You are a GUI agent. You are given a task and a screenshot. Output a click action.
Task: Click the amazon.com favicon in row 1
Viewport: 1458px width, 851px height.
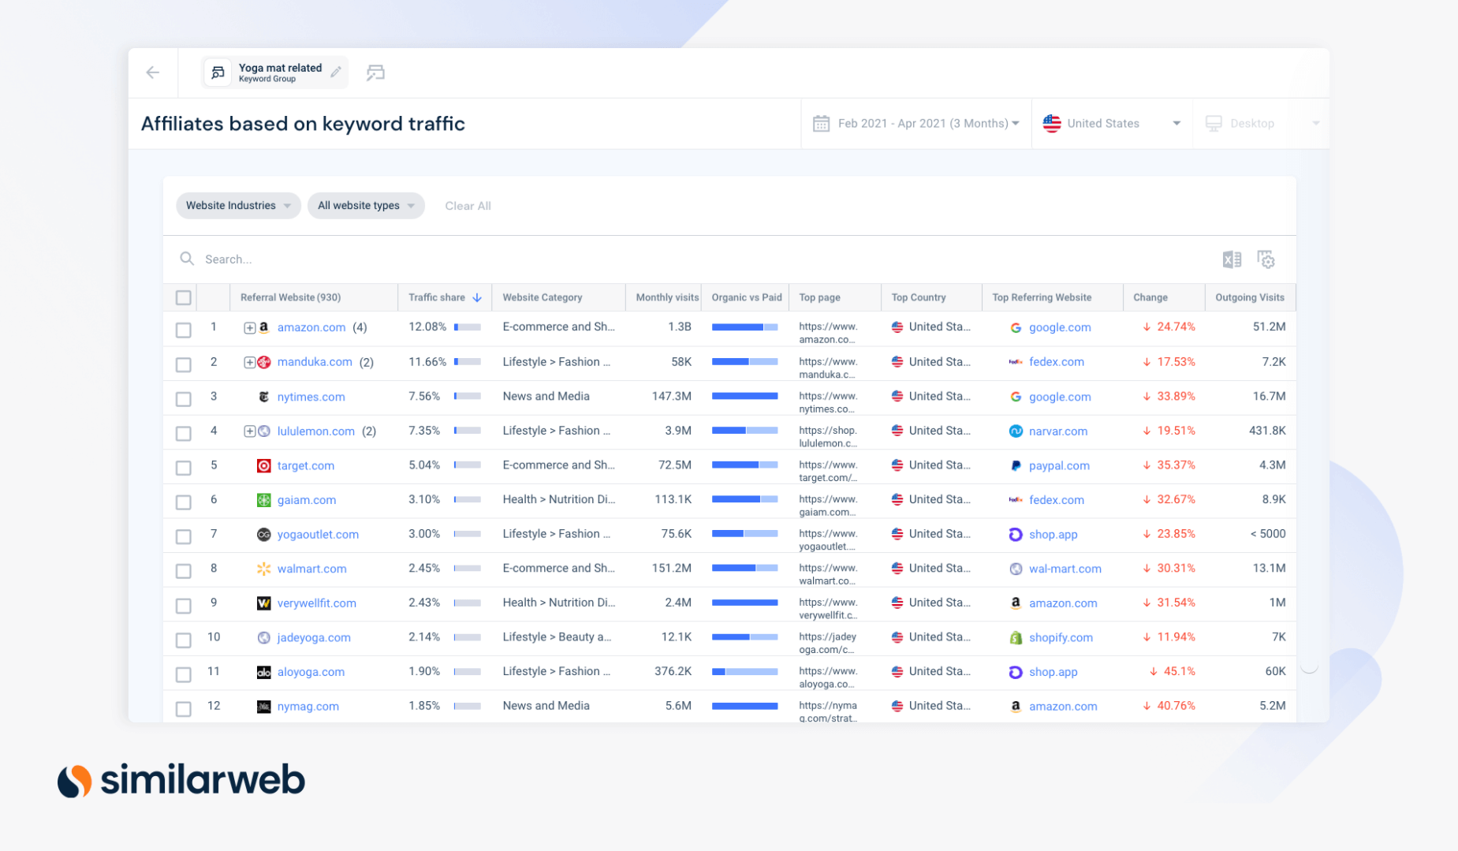pos(264,327)
